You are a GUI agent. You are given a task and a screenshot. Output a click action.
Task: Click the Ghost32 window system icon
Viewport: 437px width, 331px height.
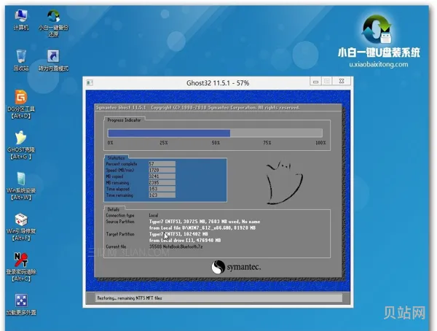[90, 83]
